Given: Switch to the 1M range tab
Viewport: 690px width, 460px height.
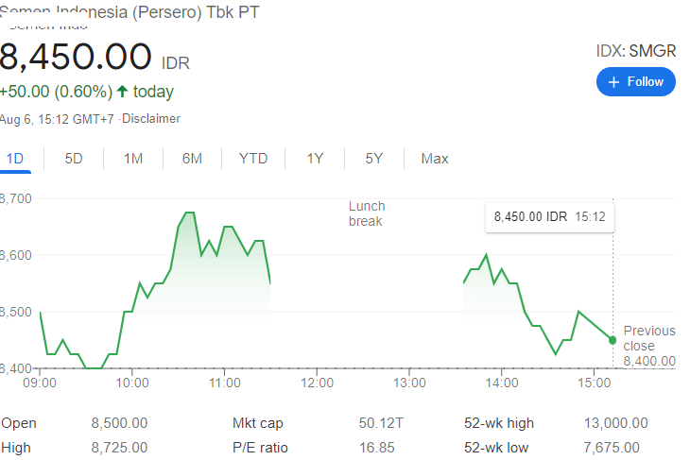Looking at the screenshot, I should click(x=133, y=159).
